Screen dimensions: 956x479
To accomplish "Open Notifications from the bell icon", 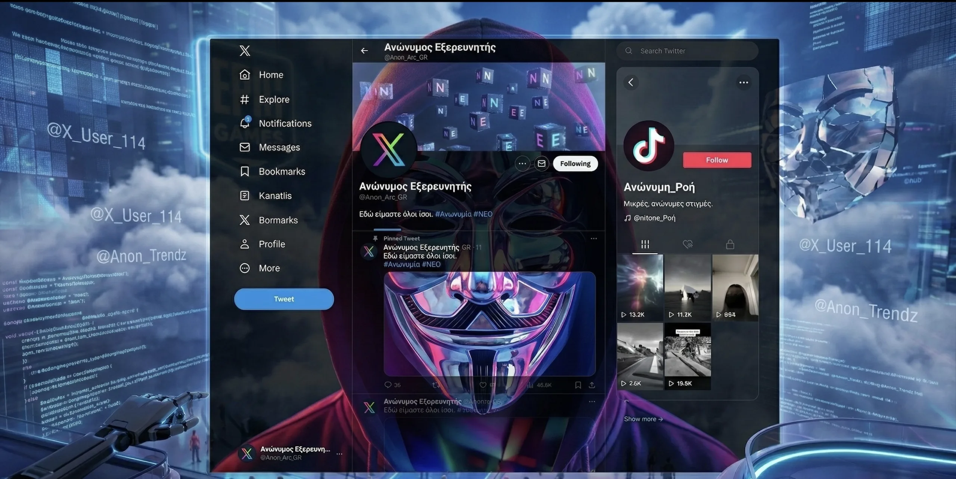I will click(245, 123).
